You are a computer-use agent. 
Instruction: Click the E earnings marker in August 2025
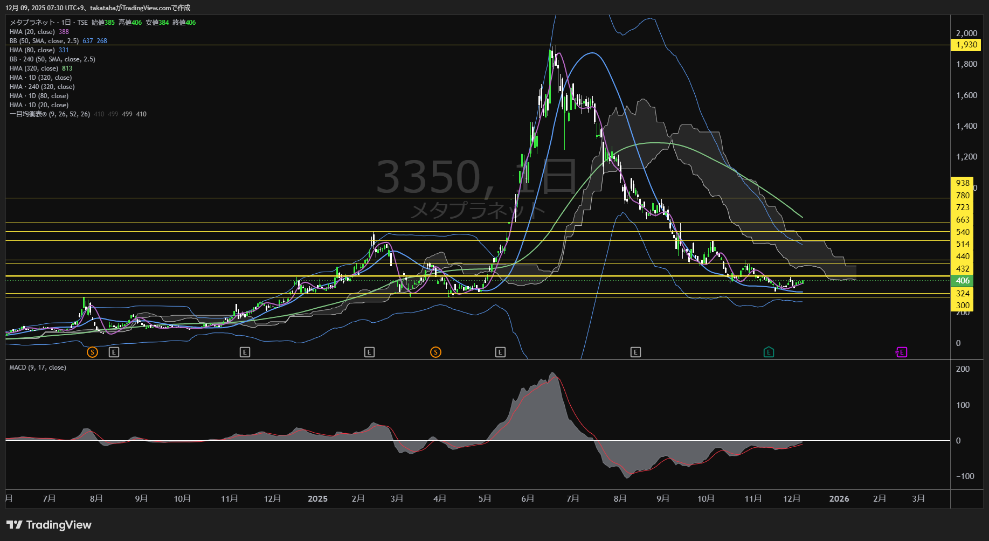[635, 352]
